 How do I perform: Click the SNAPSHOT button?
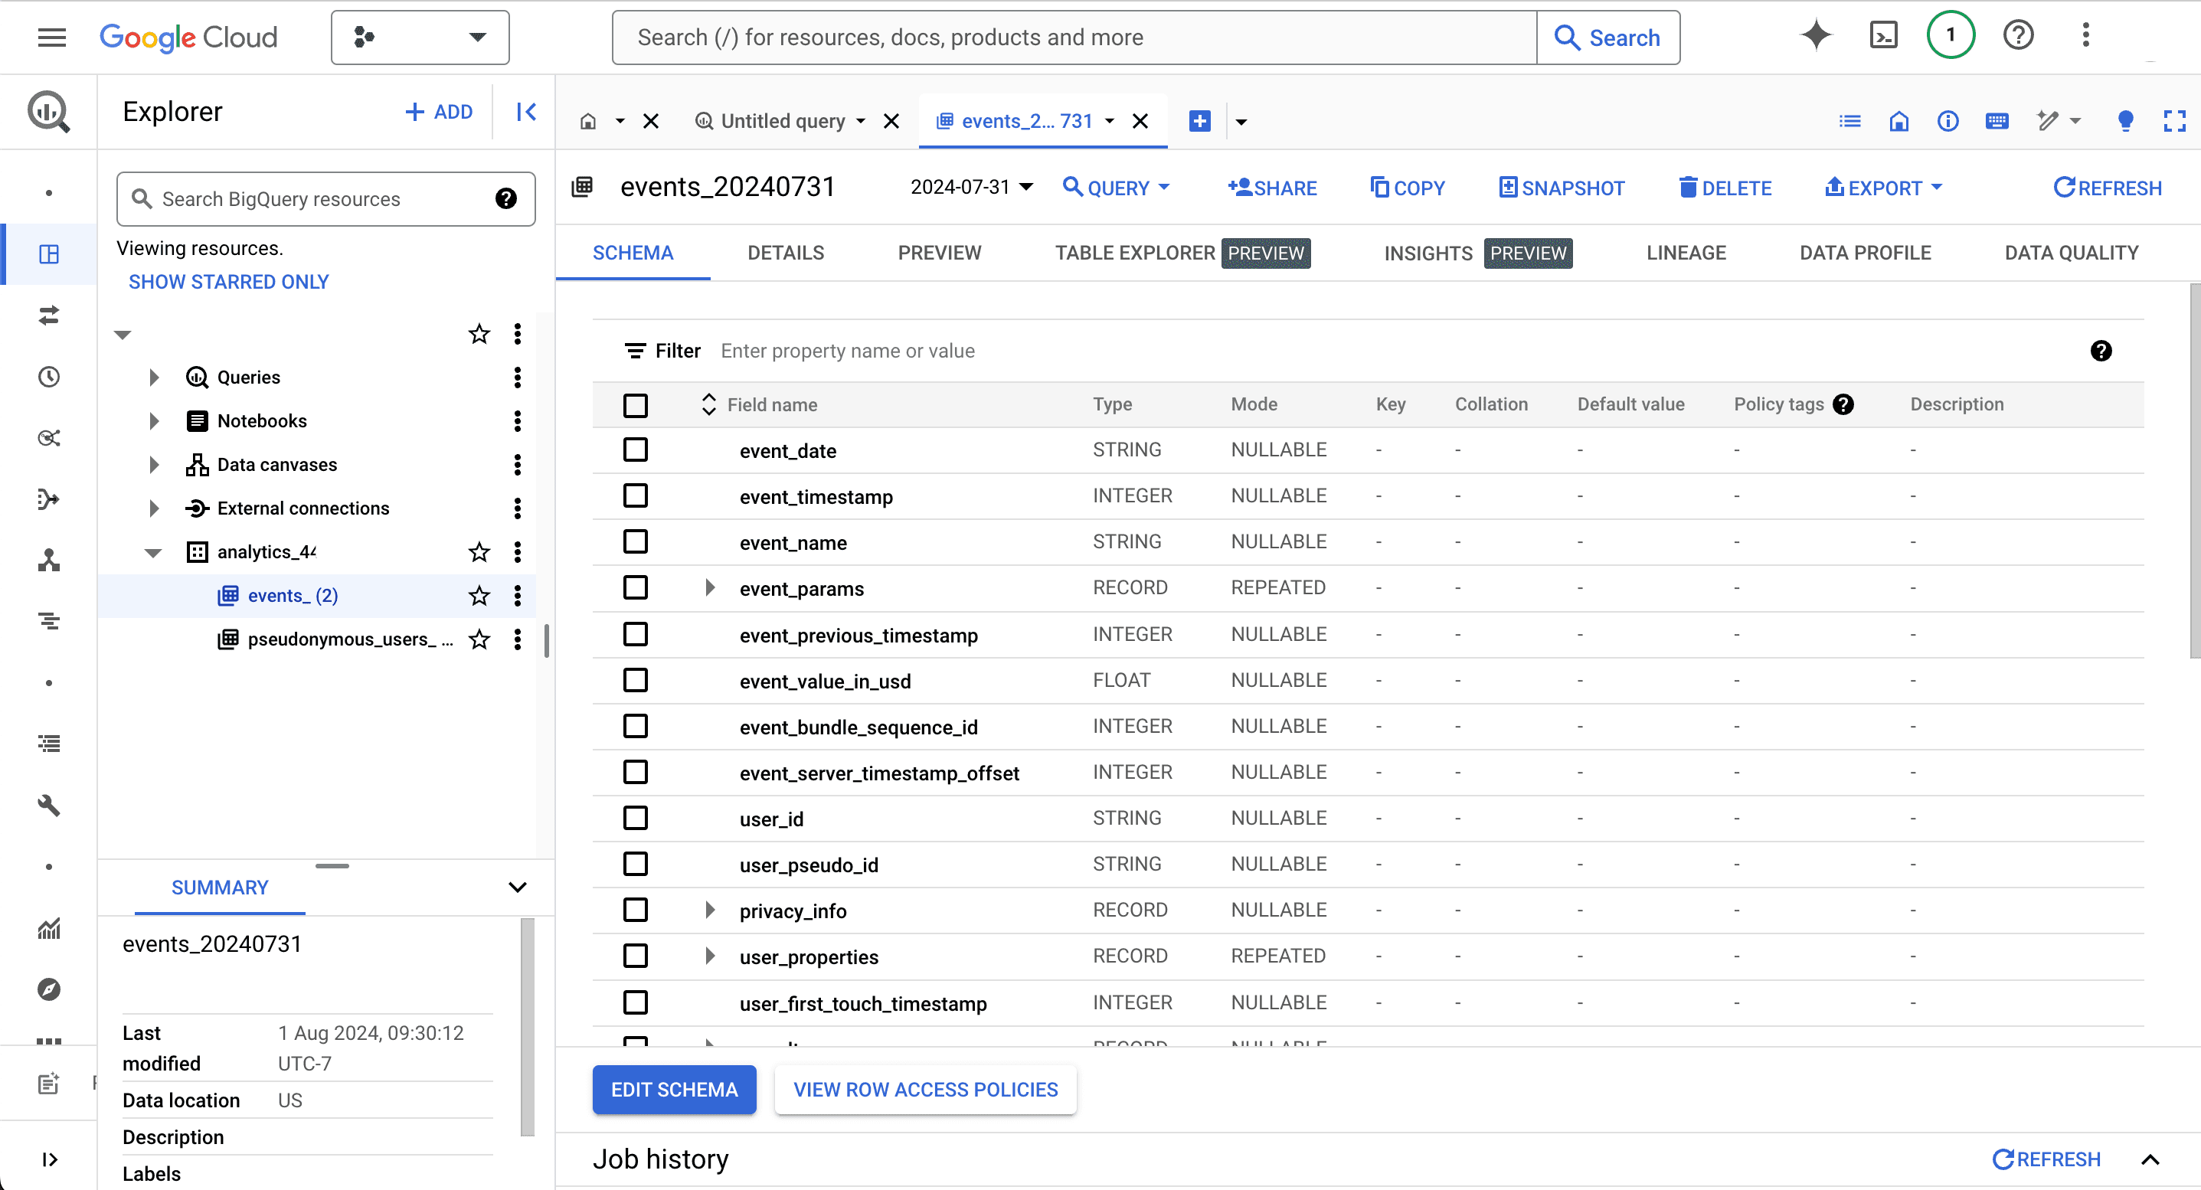pyautogui.click(x=1562, y=187)
